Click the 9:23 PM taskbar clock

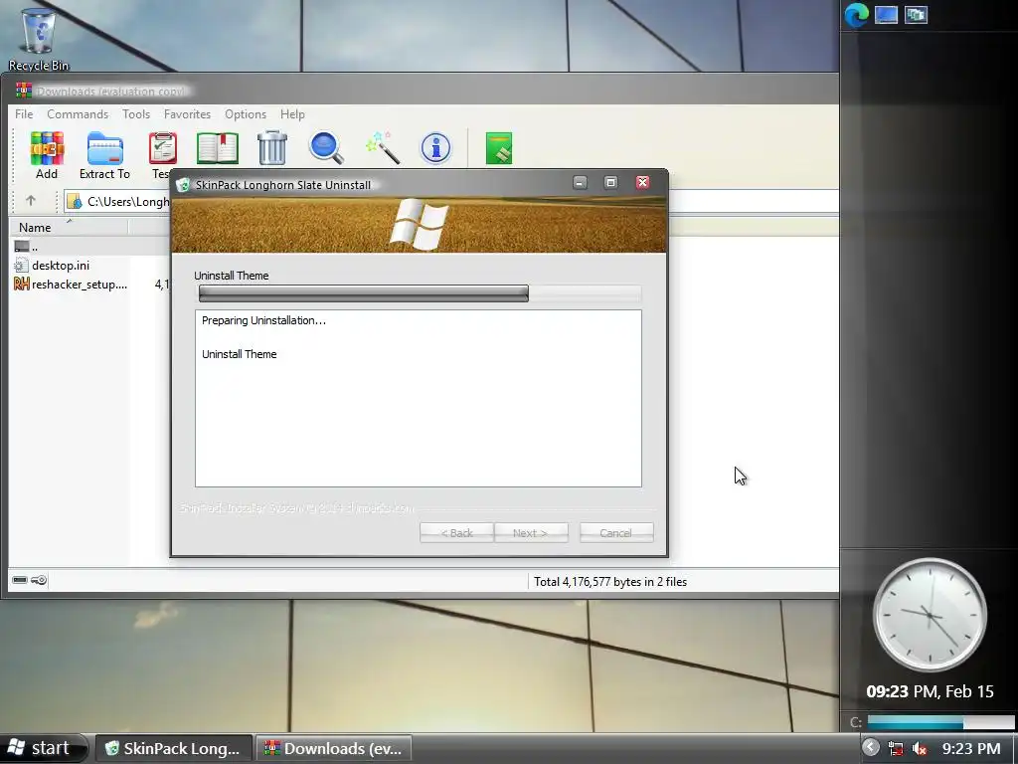(x=971, y=748)
